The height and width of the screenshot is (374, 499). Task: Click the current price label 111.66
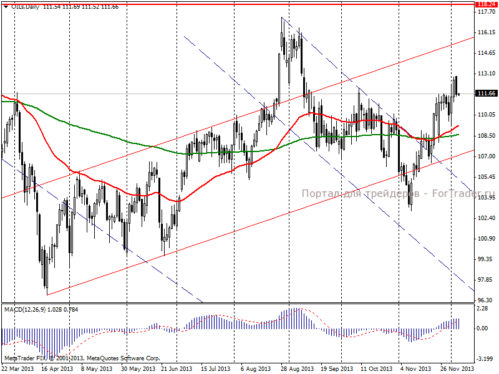click(487, 93)
